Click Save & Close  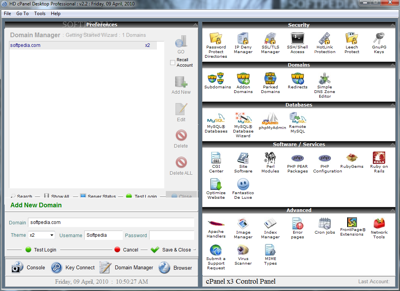(171, 250)
